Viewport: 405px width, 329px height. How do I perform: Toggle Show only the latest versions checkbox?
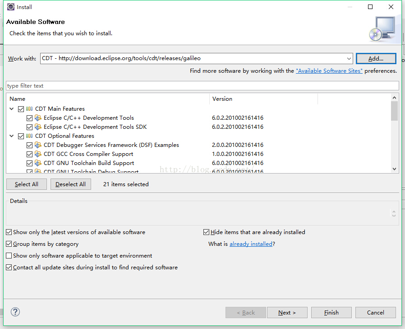[x=9, y=232]
